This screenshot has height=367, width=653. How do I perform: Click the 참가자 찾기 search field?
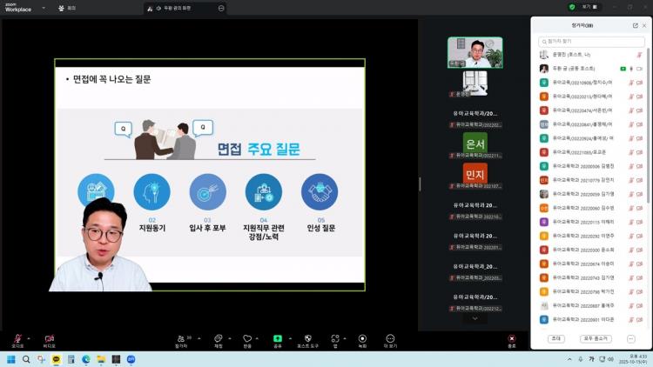point(591,41)
